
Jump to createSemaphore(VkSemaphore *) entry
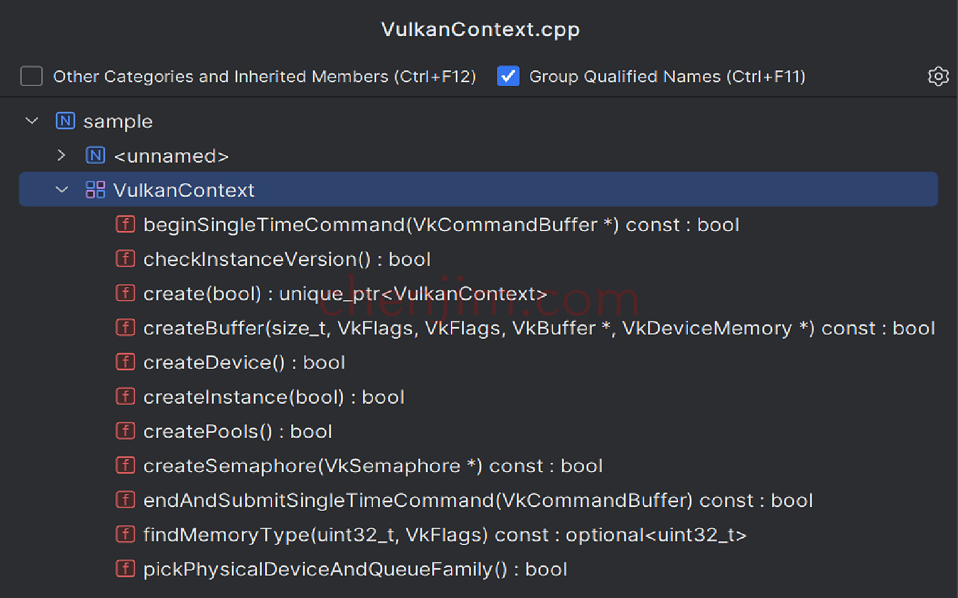[373, 465]
